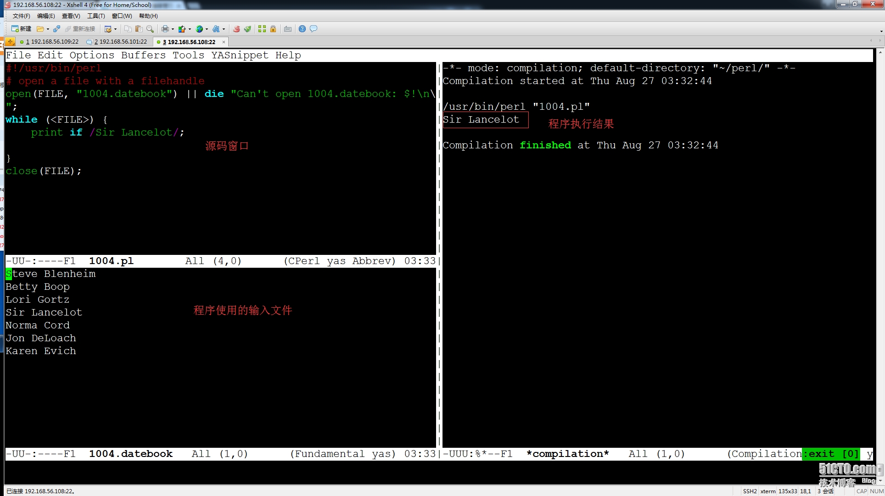885x496 pixels.
Task: Close the 192.168.56.108:22 tab
Action: [224, 42]
